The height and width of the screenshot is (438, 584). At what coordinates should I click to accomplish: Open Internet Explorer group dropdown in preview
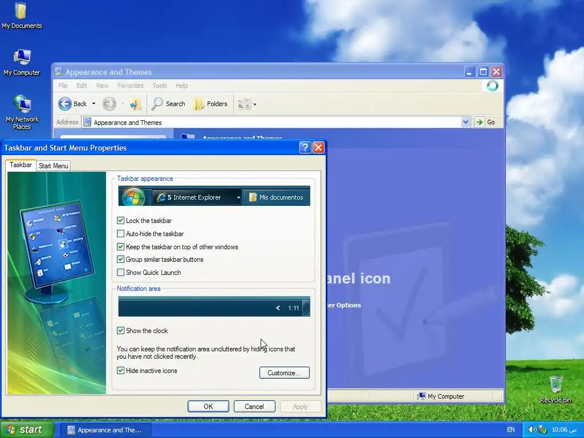tap(238, 197)
